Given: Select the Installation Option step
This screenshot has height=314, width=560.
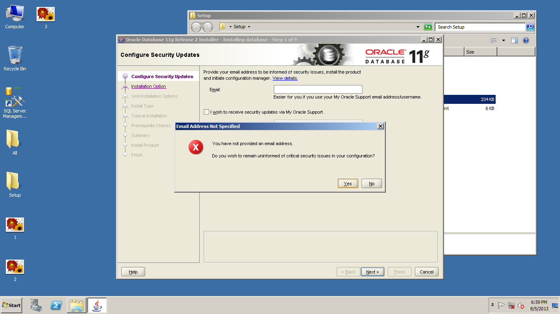Looking at the screenshot, I should pyautogui.click(x=148, y=86).
